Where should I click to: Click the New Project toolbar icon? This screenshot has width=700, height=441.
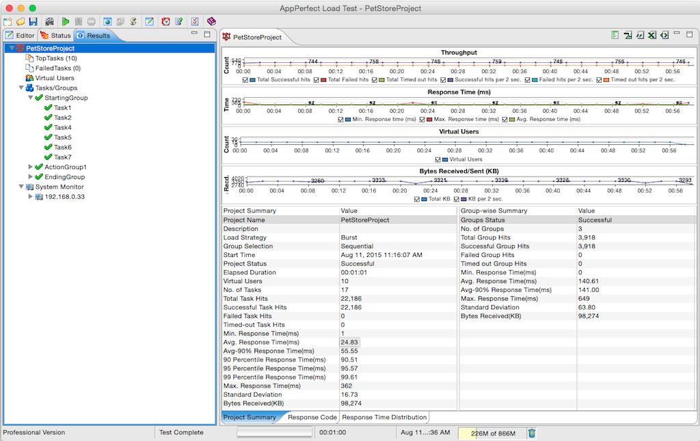coord(8,21)
